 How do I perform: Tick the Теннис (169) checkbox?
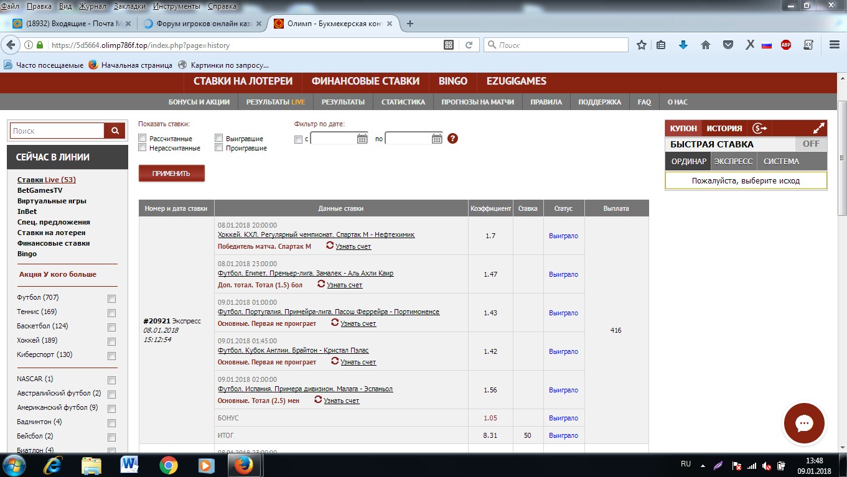pyautogui.click(x=112, y=313)
